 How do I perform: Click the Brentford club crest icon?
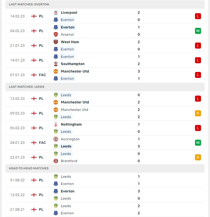(56, 161)
